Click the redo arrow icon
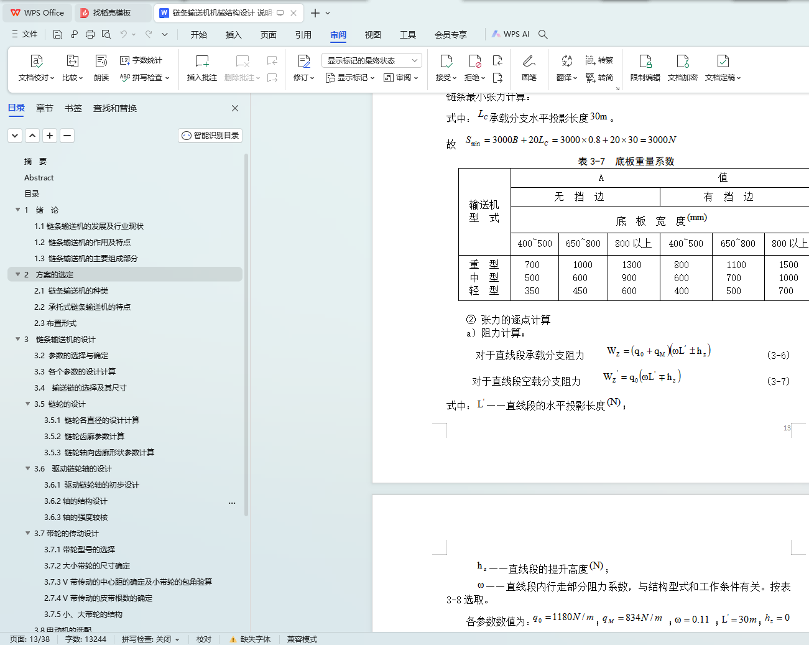 (x=149, y=34)
